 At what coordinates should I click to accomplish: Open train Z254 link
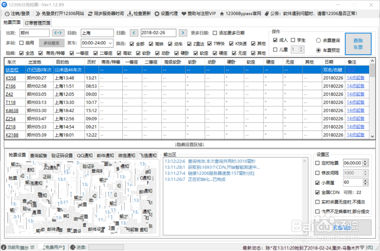(x=10, y=119)
